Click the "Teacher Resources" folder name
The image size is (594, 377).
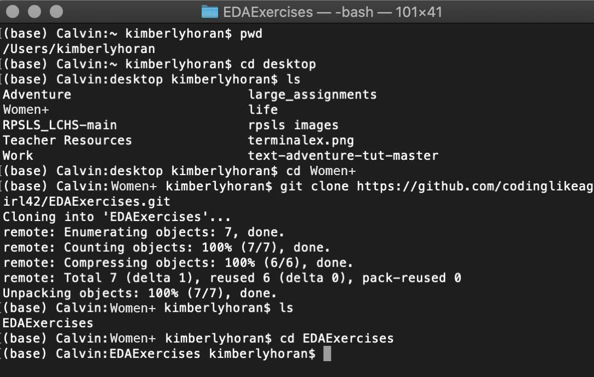(67, 140)
